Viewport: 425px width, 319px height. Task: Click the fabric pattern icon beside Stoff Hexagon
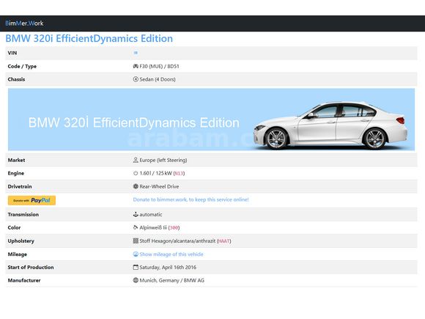click(x=136, y=241)
